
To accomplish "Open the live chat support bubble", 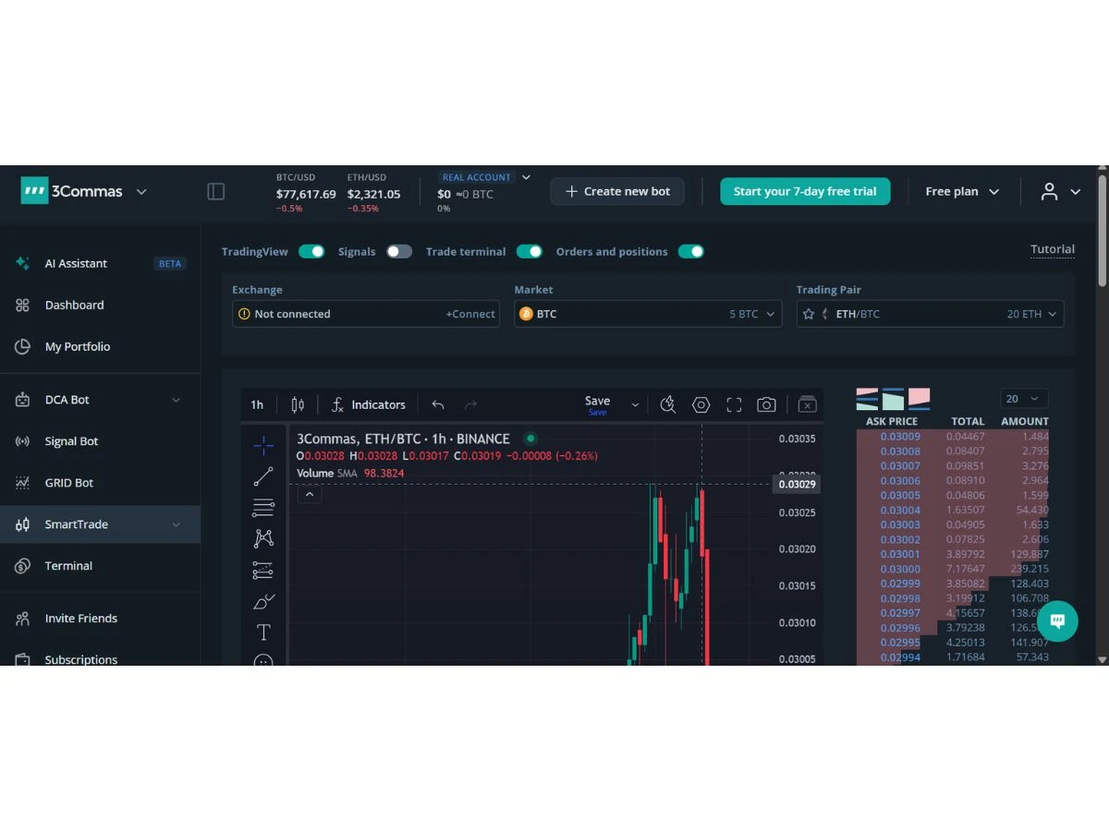I will tap(1058, 621).
